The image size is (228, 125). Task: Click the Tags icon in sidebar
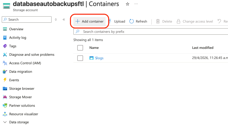pyautogui.click(x=5, y=46)
